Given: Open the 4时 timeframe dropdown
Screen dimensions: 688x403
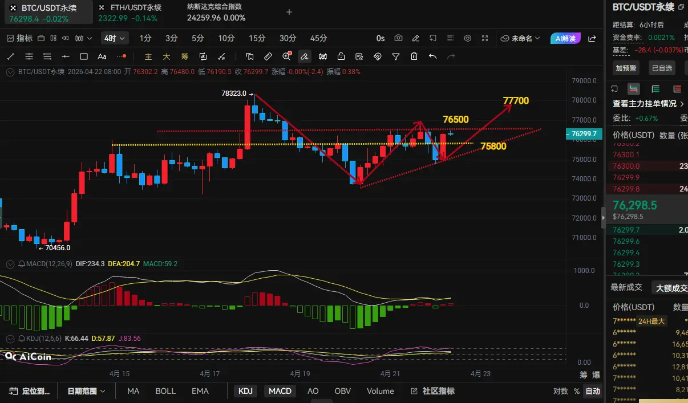Looking at the screenshot, I should pos(115,38).
